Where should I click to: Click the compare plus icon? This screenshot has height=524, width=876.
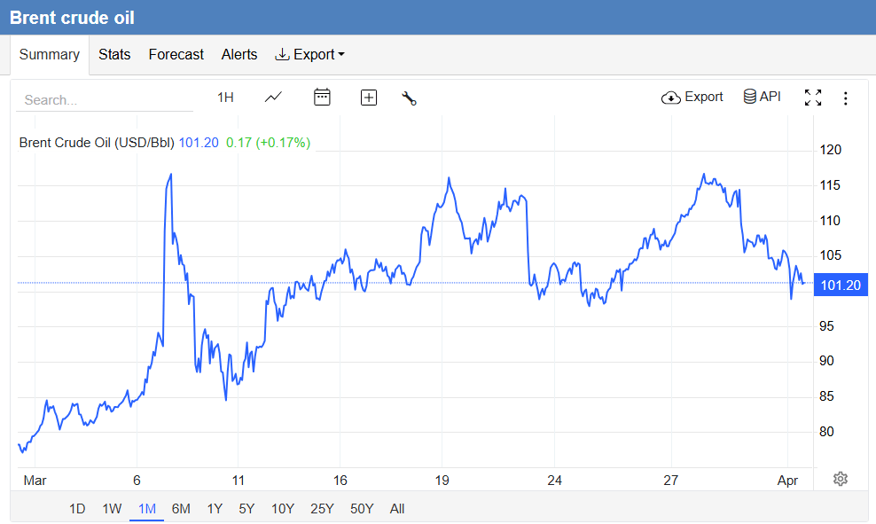pos(368,98)
